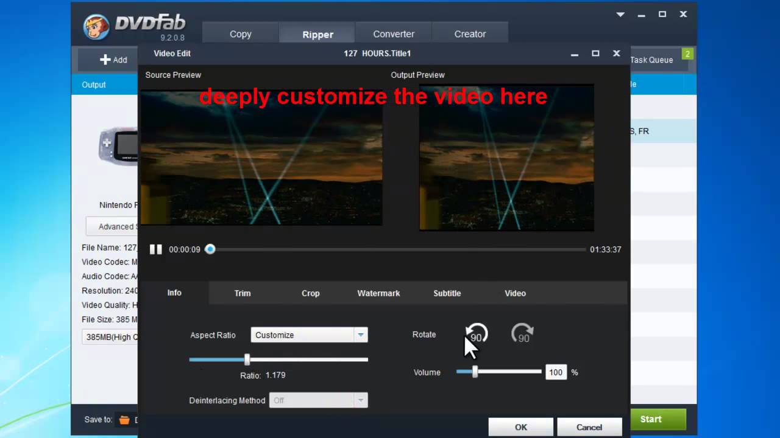Screen dimensions: 780x438
Task: Open the Video tab in Video Edit
Action: click(515, 293)
